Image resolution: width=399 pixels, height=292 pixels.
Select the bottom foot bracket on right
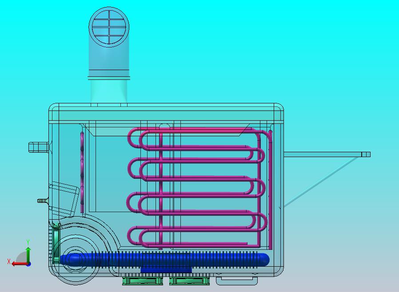237,280
